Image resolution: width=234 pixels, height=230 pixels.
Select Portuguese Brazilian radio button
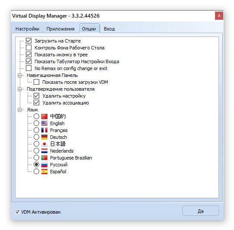[36, 158]
